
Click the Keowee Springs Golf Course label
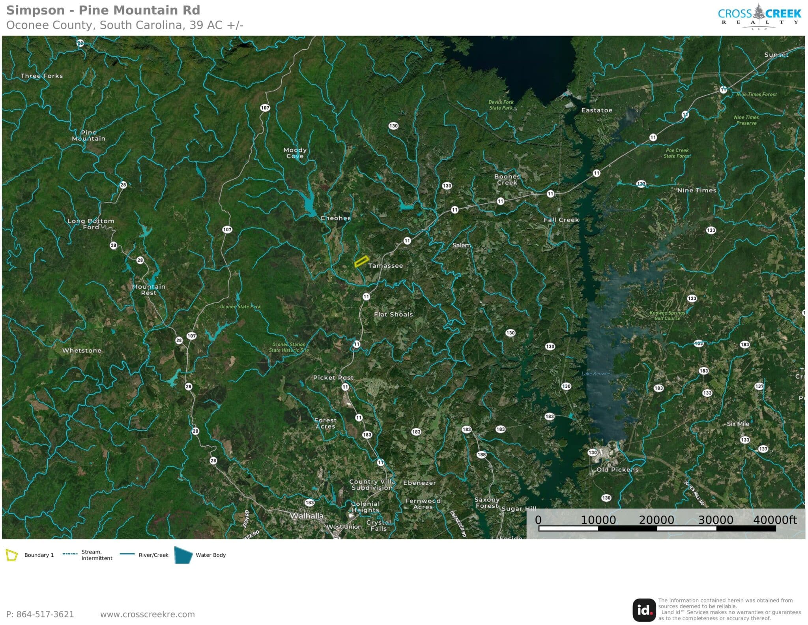[x=667, y=315]
